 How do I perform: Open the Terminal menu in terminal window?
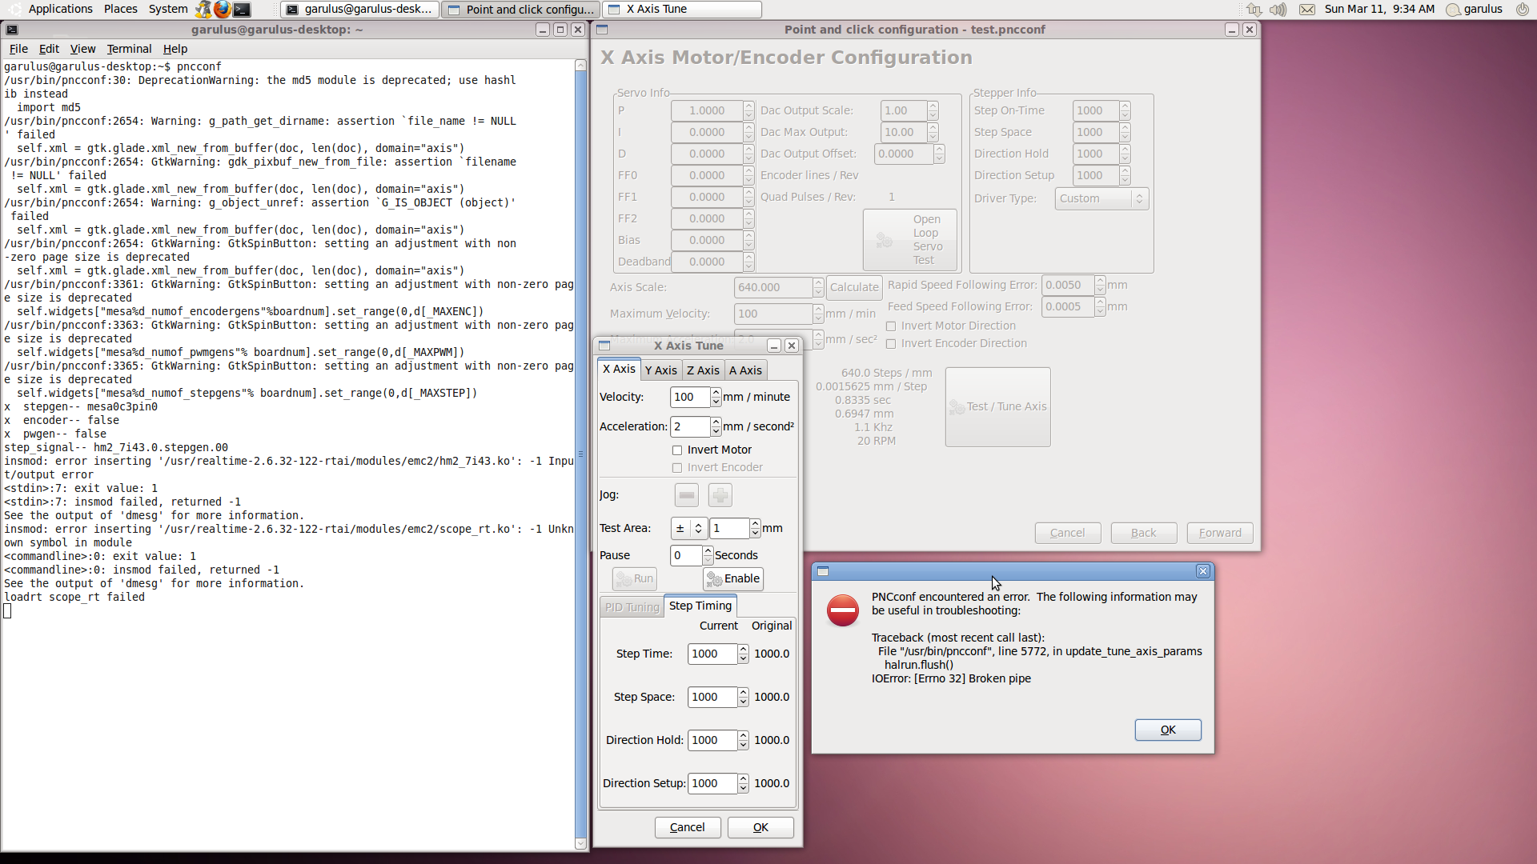pyautogui.click(x=129, y=49)
